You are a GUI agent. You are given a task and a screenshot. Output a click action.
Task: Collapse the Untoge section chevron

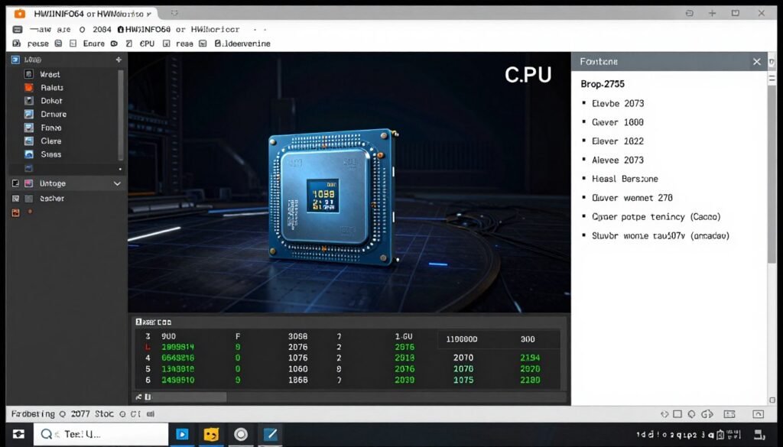[119, 183]
